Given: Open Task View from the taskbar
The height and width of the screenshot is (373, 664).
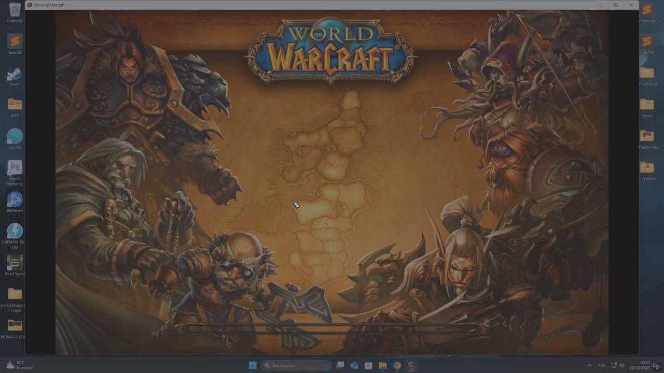Looking at the screenshot, I should 340,365.
